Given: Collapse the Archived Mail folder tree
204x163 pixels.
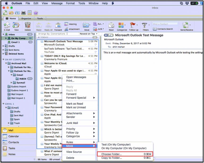Looking at the screenshot, I should pyautogui.click(x=6, y=63).
